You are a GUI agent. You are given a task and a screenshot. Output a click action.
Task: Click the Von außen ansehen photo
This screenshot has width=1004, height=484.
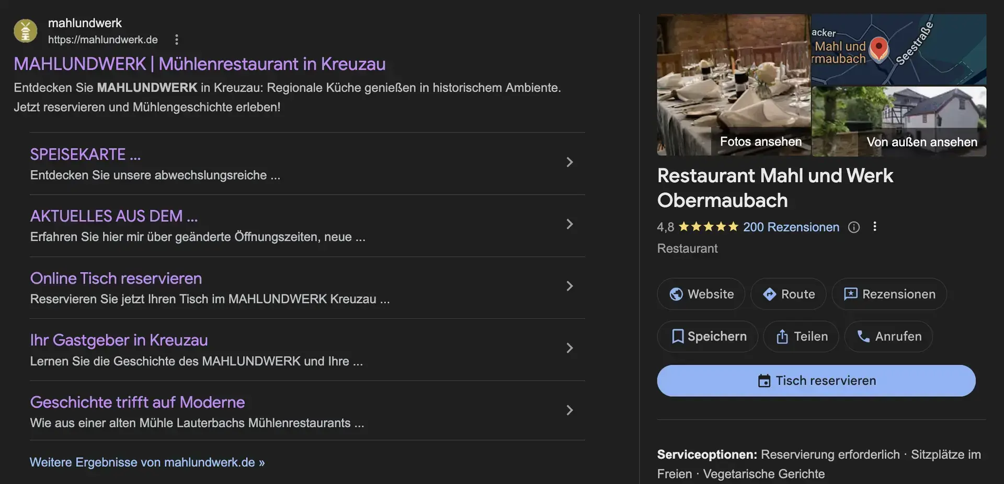point(922,141)
